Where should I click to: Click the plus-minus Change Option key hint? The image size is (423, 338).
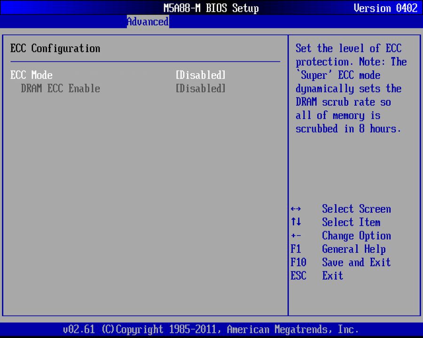(296, 236)
